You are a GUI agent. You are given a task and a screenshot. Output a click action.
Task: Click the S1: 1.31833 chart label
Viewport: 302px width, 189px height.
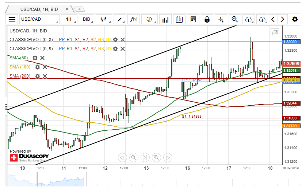(x=192, y=117)
